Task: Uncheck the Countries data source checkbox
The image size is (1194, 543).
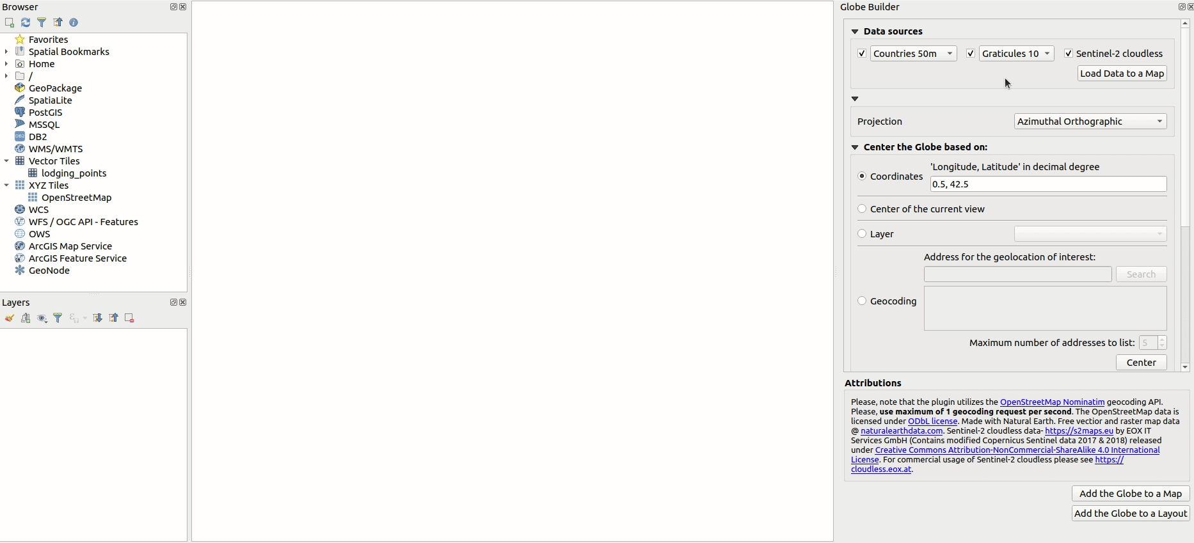Action: pyautogui.click(x=862, y=54)
